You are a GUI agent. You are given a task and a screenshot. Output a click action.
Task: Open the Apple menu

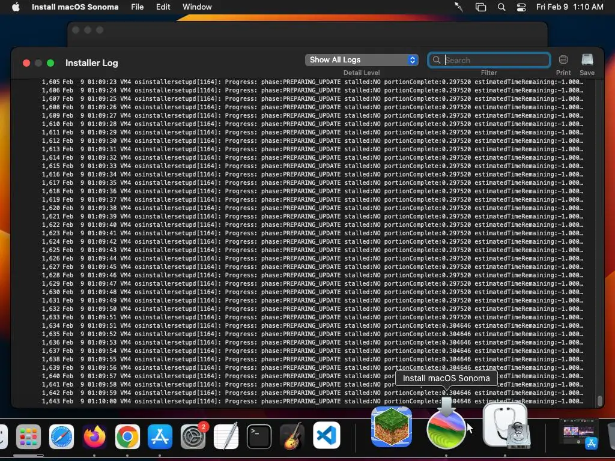click(x=16, y=7)
